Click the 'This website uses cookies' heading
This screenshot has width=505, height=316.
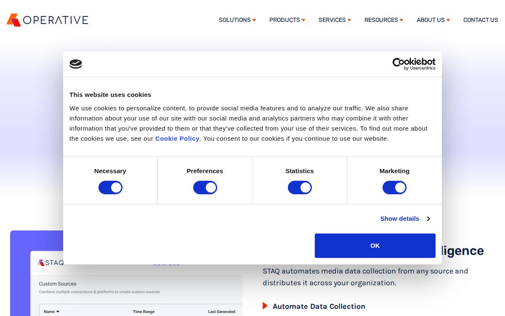pyautogui.click(x=110, y=94)
